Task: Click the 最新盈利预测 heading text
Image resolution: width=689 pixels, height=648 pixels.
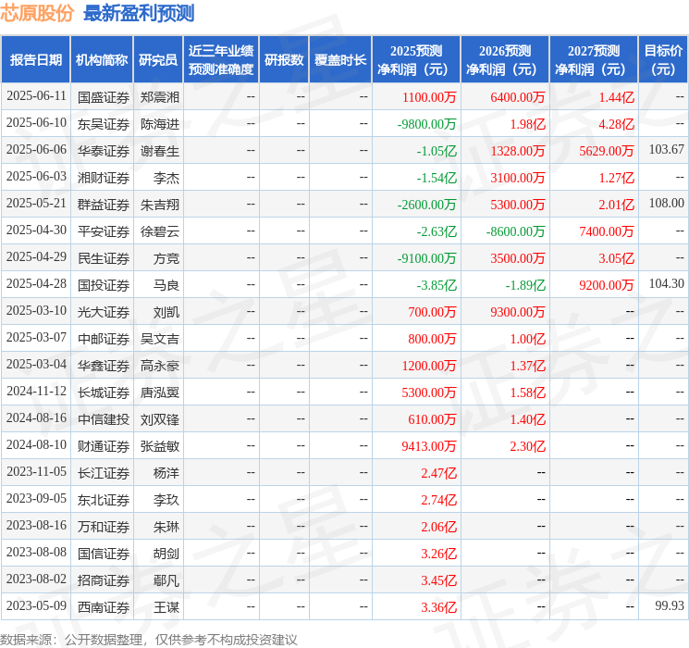Action: [139, 13]
